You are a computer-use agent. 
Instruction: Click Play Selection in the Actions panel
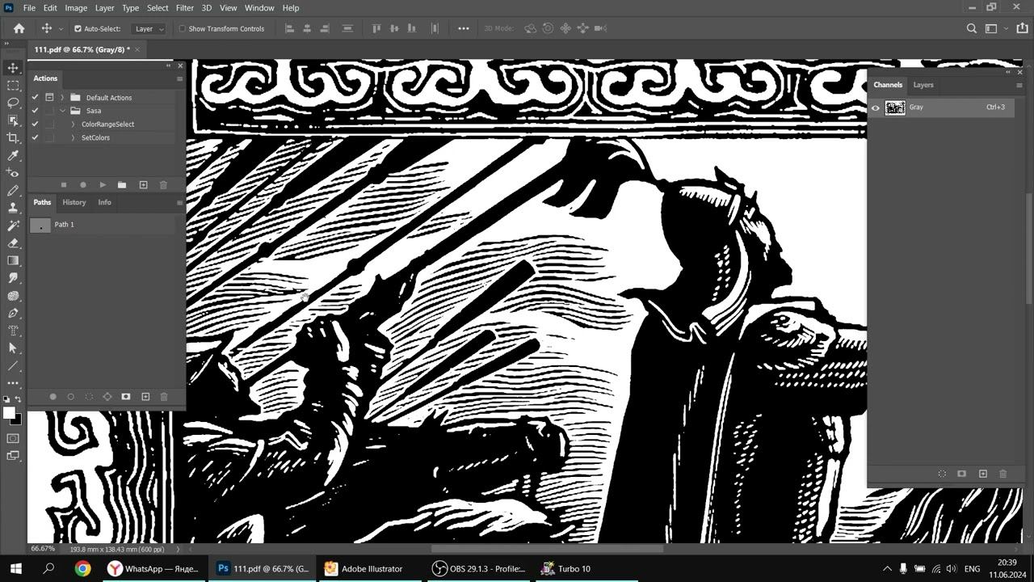pos(103,185)
